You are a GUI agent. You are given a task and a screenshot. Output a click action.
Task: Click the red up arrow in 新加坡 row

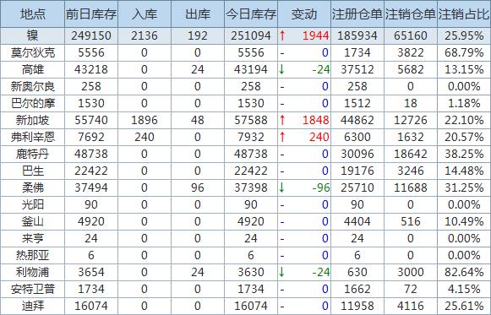click(x=282, y=120)
